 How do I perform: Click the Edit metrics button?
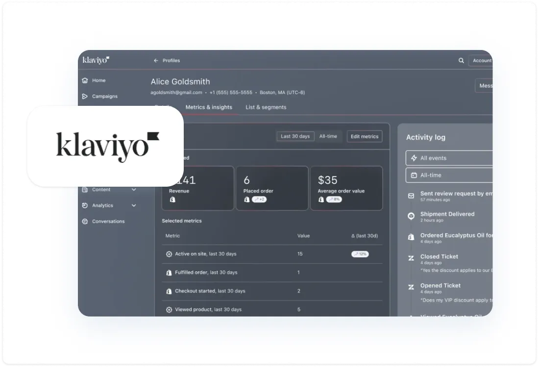[x=365, y=136]
